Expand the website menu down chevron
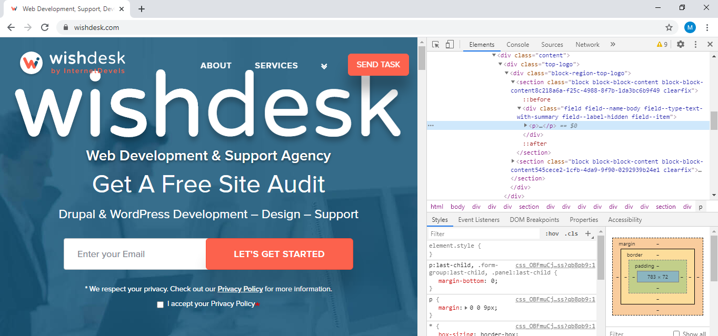718x336 pixels. point(324,66)
